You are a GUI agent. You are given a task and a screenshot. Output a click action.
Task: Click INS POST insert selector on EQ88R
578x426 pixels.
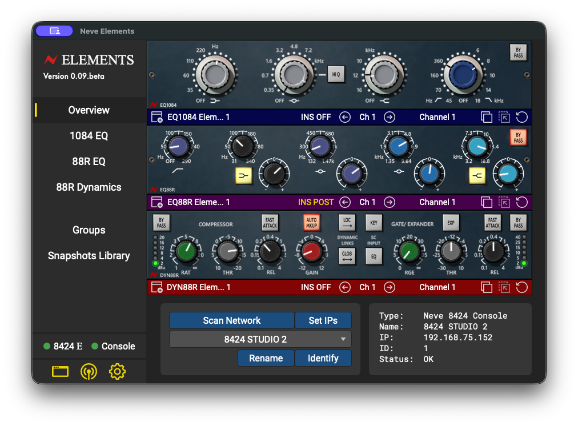click(x=315, y=202)
